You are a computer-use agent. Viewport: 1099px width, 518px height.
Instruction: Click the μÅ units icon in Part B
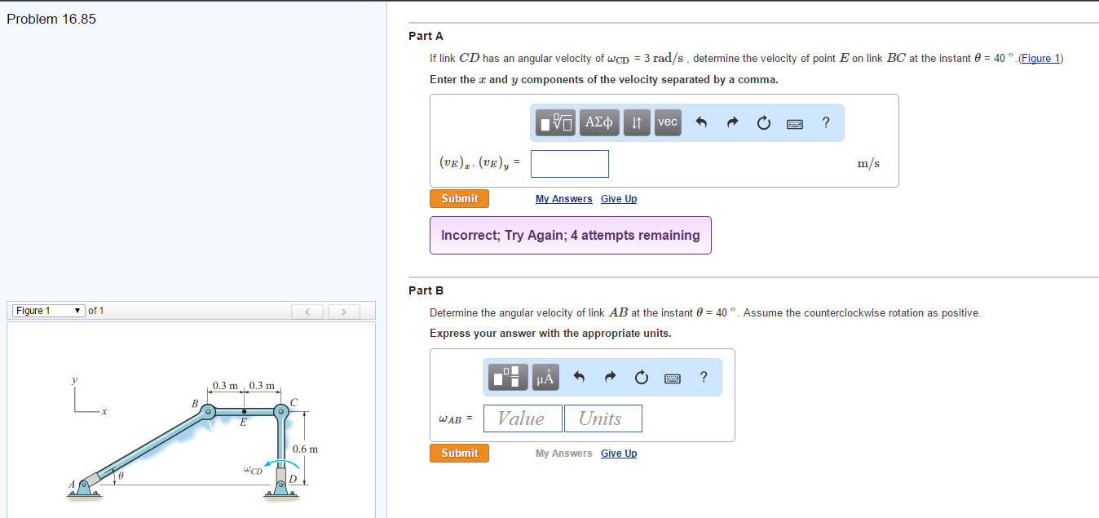(545, 377)
